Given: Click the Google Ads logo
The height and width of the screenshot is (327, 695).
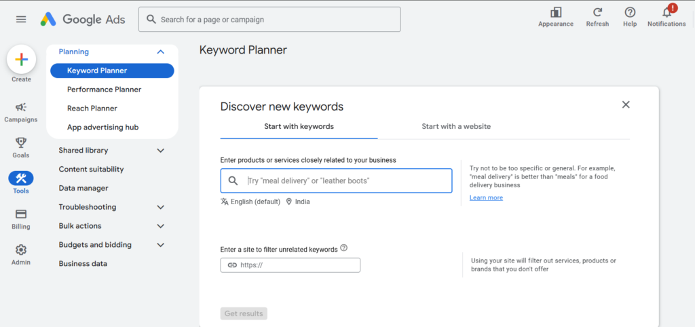Looking at the screenshot, I should click(x=83, y=20).
